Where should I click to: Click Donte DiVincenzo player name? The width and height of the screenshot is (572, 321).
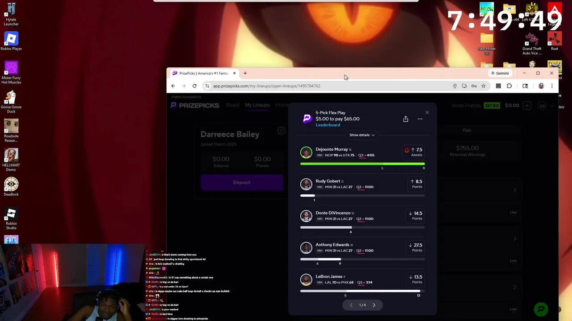click(x=333, y=213)
